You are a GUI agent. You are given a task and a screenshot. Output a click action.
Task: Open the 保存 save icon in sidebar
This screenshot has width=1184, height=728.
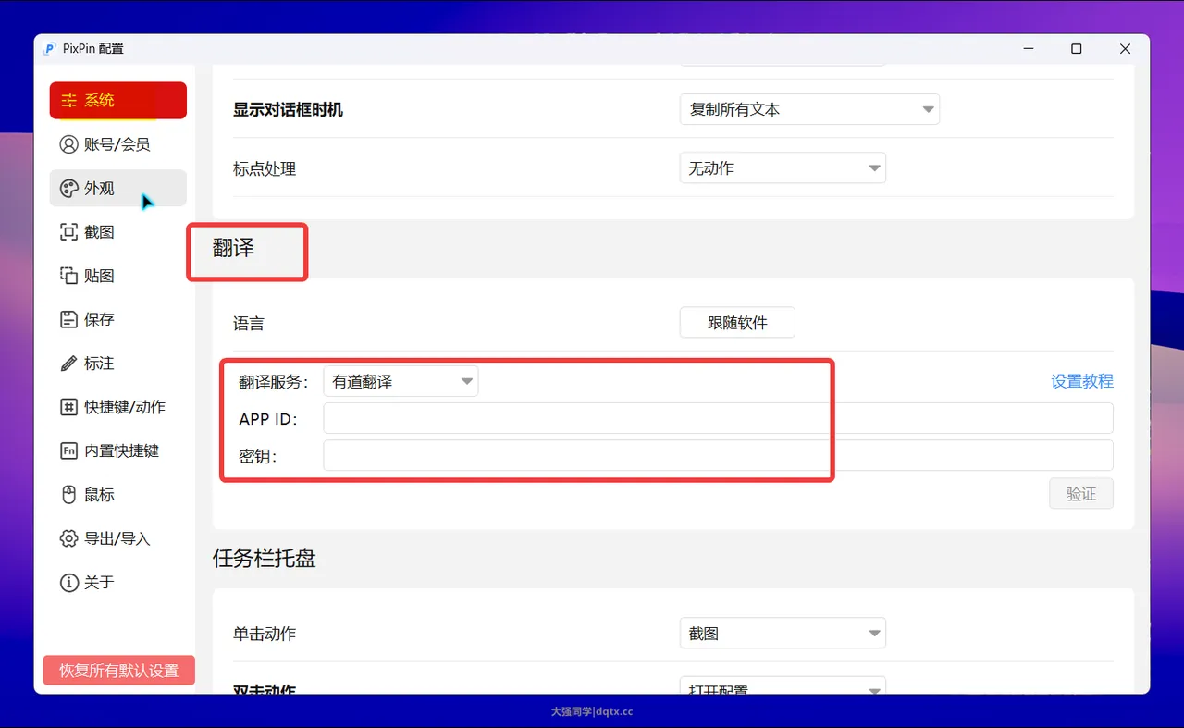68,320
